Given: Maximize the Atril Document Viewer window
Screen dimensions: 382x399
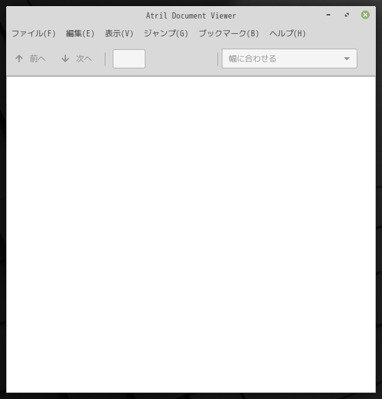Looking at the screenshot, I should [x=347, y=15].
